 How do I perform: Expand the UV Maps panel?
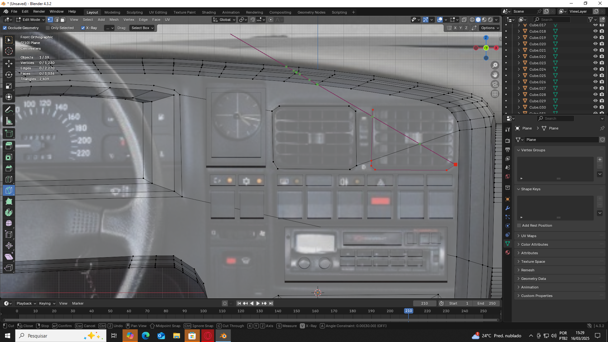click(x=529, y=236)
